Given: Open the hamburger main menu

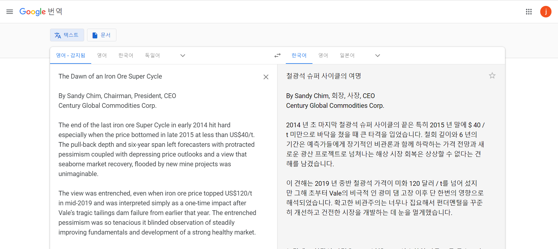Looking at the screenshot, I should point(10,12).
